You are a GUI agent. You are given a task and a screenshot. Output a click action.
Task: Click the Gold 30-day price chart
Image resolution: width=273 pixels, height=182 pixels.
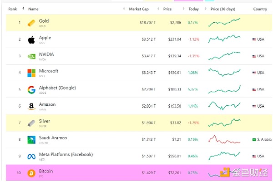click(224, 22)
